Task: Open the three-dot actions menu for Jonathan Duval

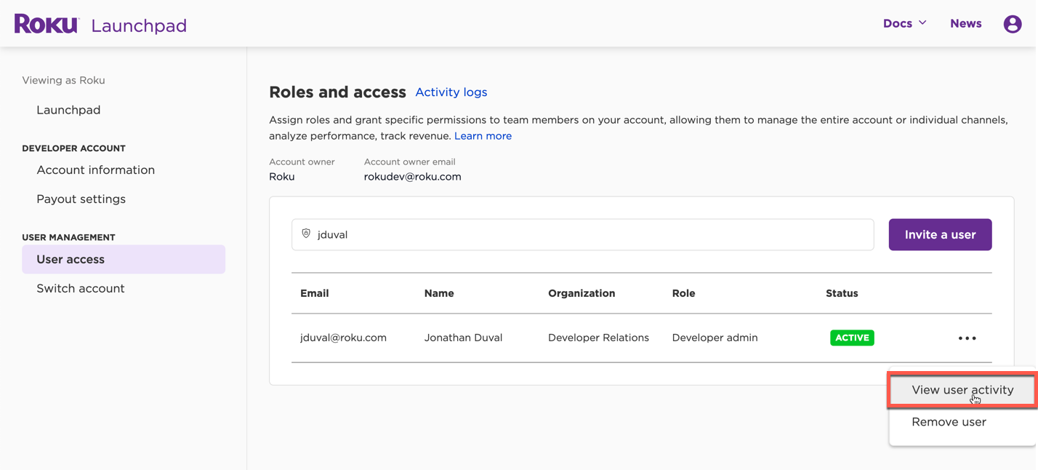Action: click(967, 338)
